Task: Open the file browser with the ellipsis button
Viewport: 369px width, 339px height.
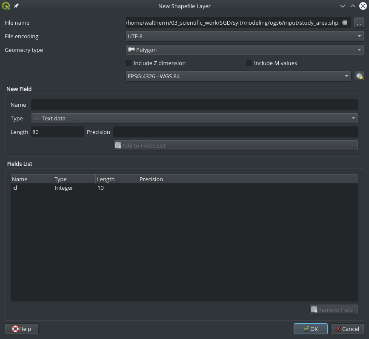Action: click(359, 23)
